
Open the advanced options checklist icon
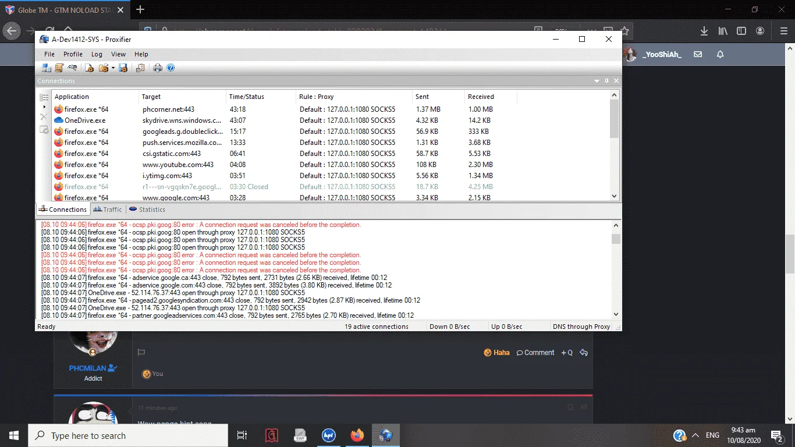pyautogui.click(x=140, y=68)
